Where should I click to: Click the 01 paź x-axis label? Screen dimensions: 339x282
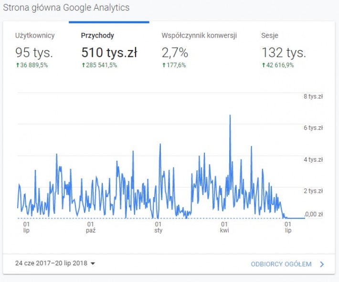tap(90, 227)
